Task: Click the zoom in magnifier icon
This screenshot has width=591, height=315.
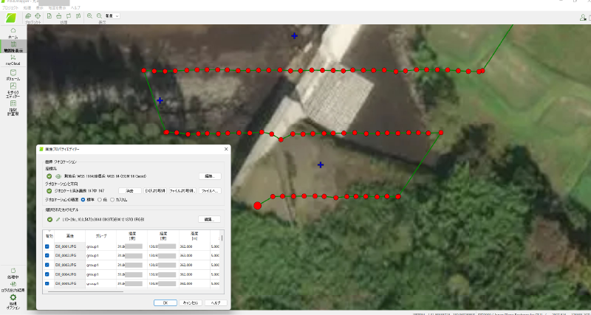Action: click(x=90, y=15)
